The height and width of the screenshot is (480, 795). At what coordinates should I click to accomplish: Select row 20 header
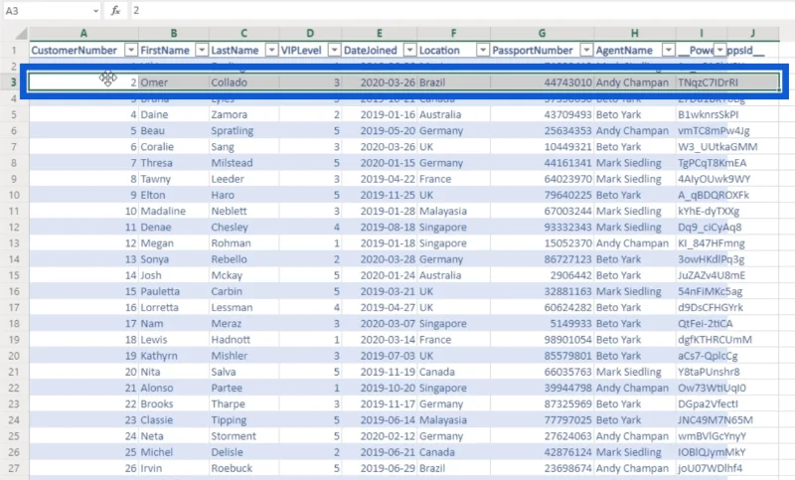tap(14, 356)
